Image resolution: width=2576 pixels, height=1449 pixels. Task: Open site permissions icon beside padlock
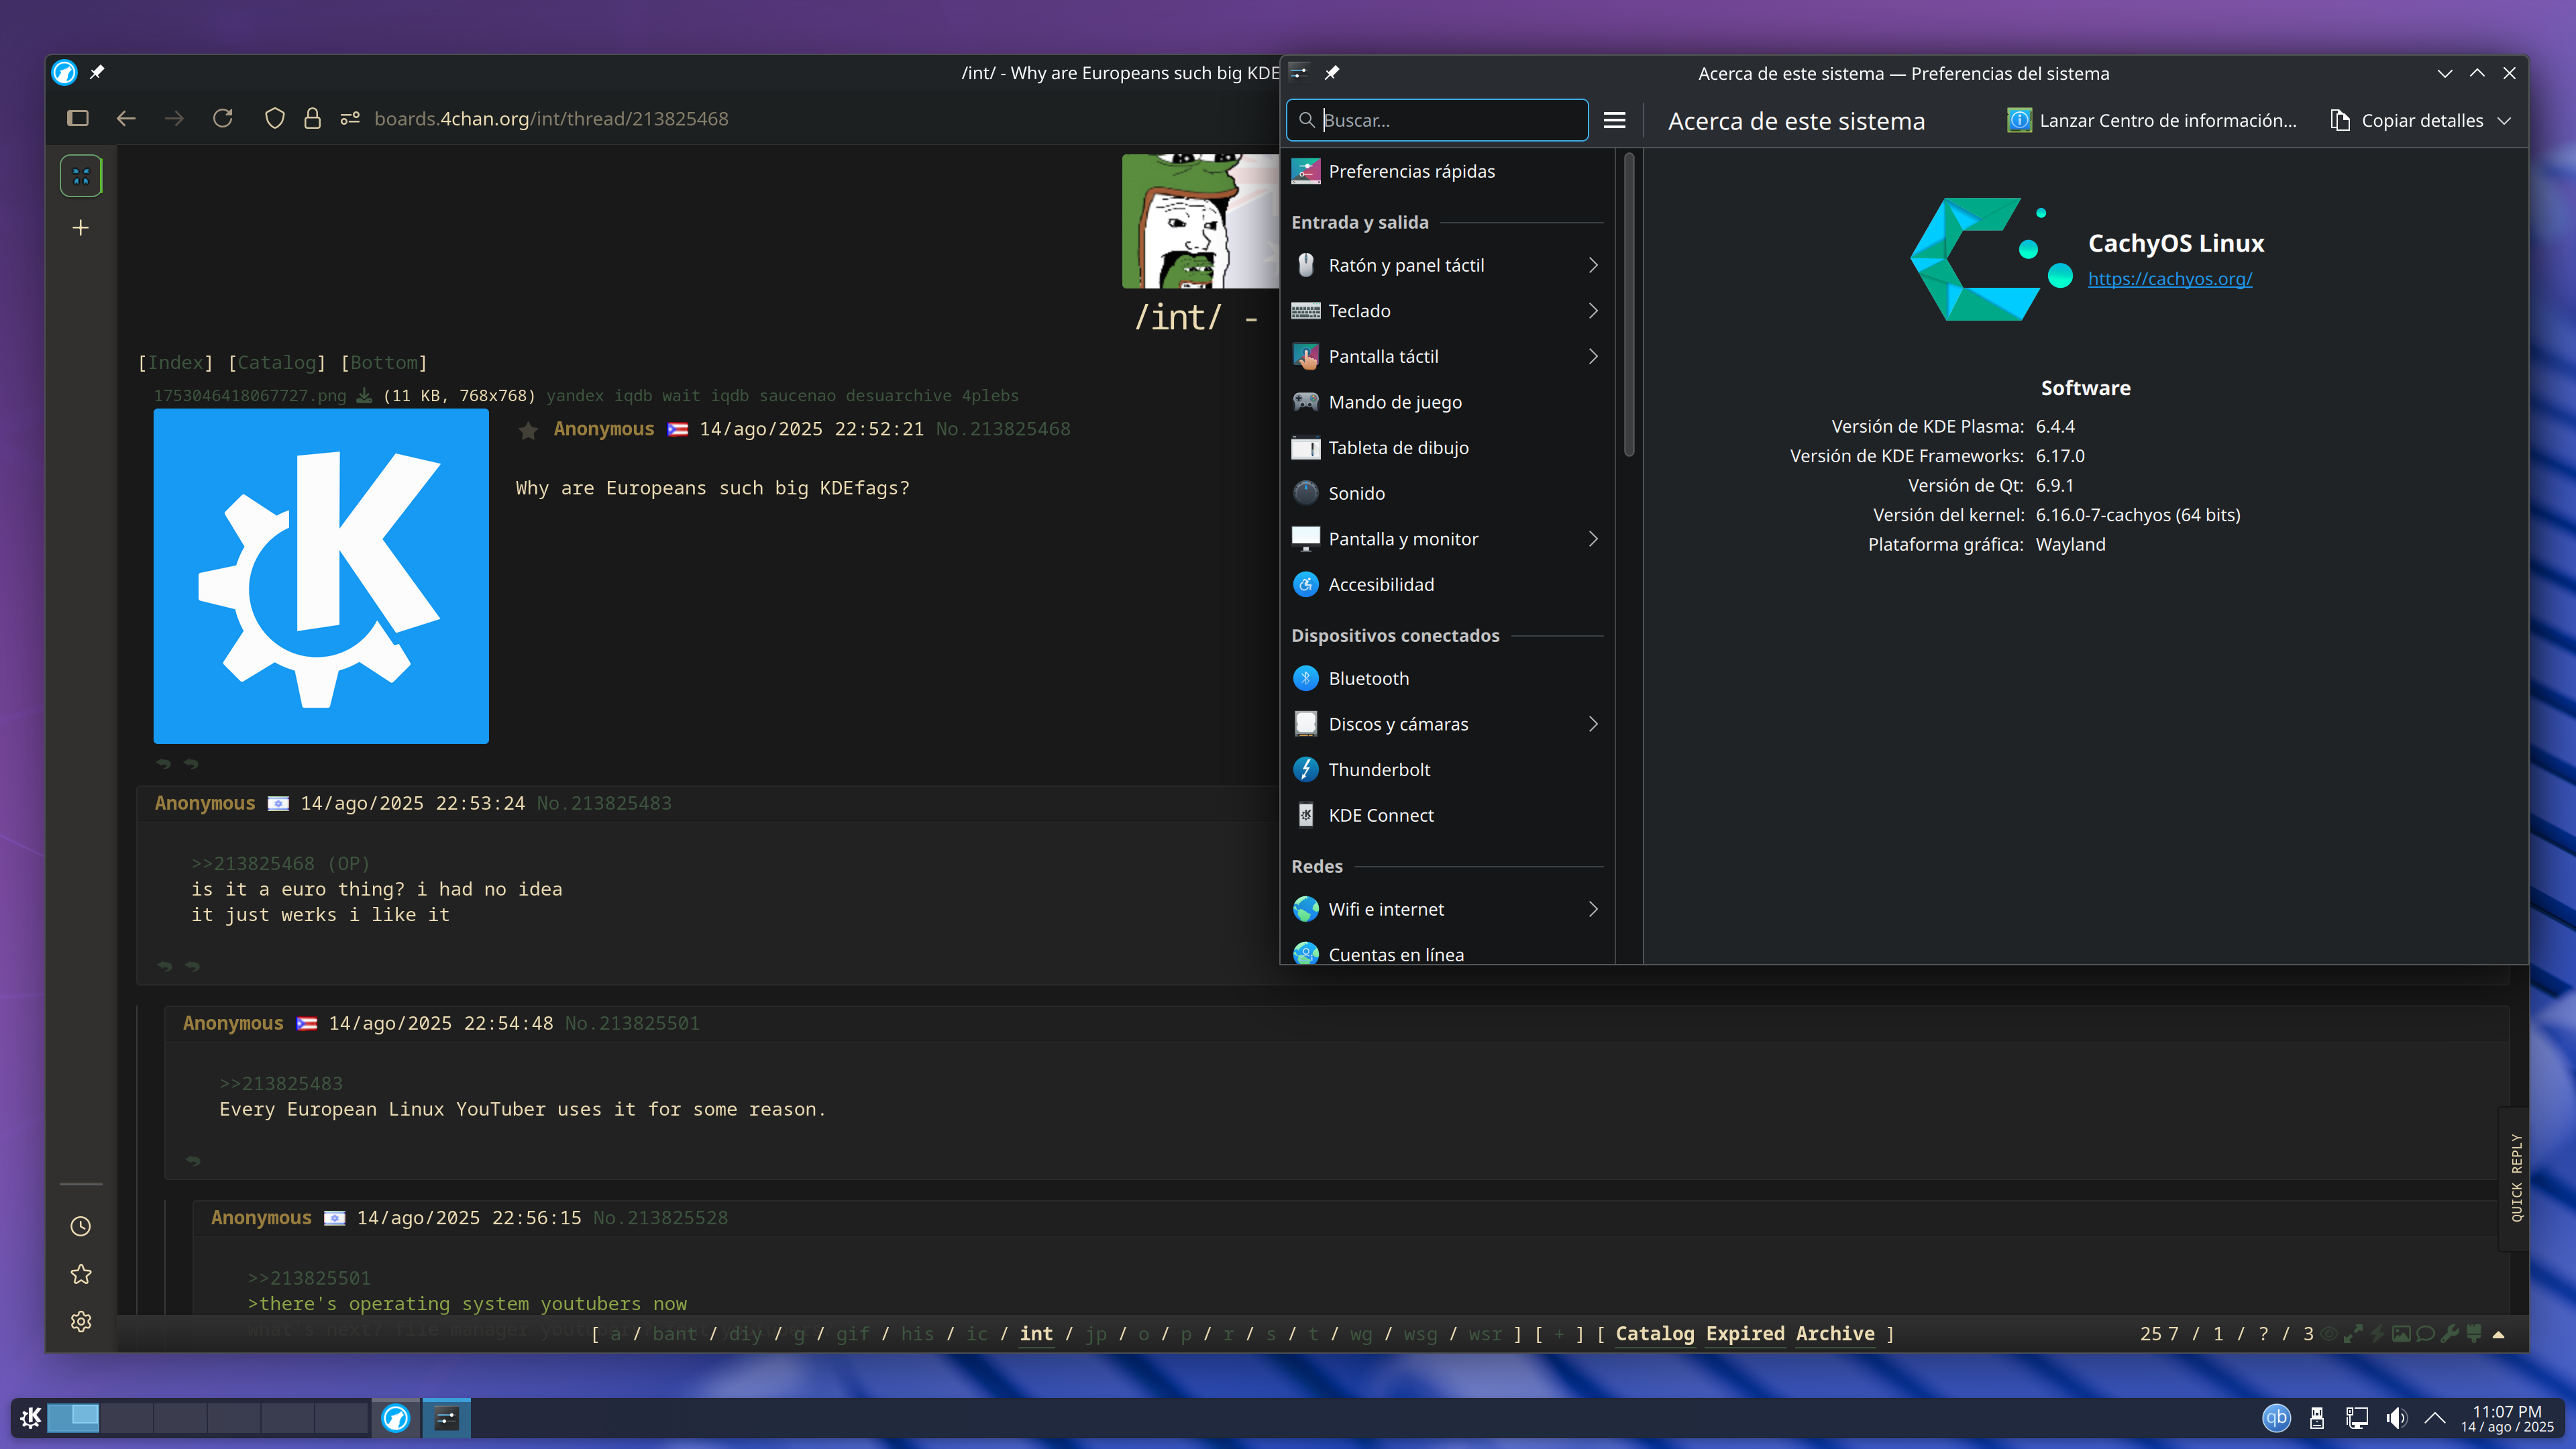pyautogui.click(x=350, y=119)
